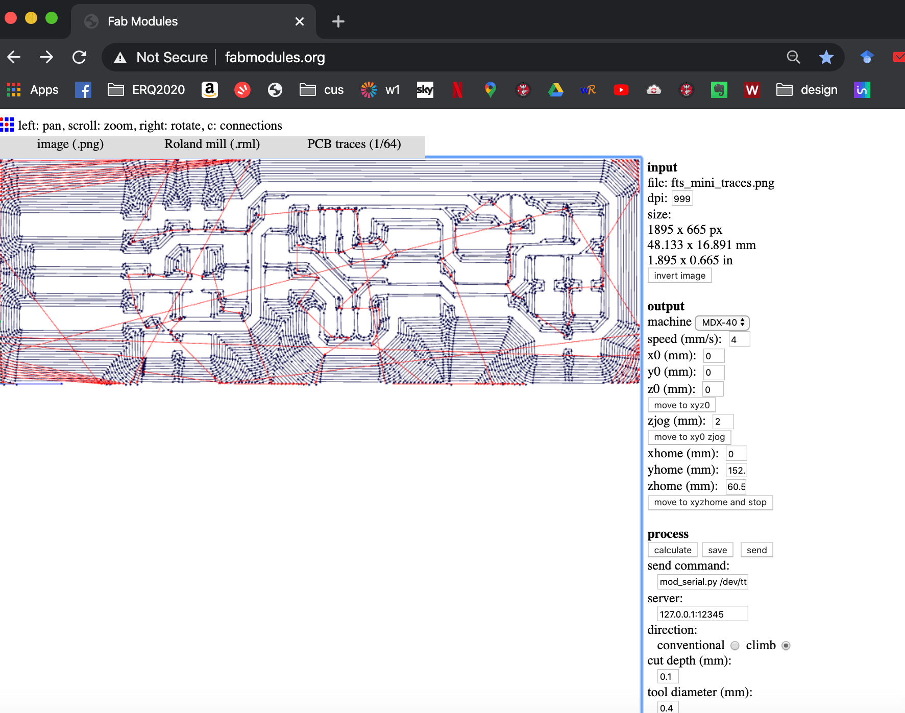Screen dimensions: 905x713
Task: Click the Fab Modules grid menu icon
Action: (7, 125)
